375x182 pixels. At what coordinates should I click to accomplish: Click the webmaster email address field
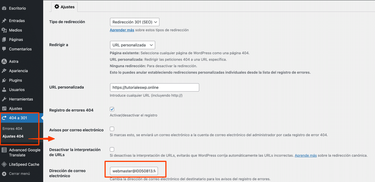134,171
